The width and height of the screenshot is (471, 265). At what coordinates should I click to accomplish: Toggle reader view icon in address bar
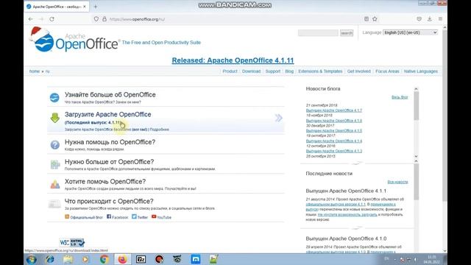tap(366, 19)
